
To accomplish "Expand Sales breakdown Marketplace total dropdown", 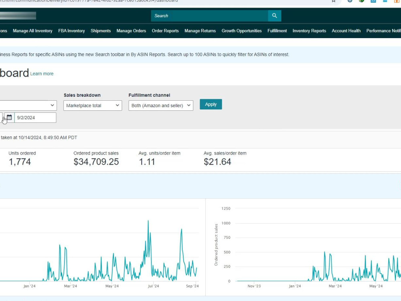I will [93, 106].
